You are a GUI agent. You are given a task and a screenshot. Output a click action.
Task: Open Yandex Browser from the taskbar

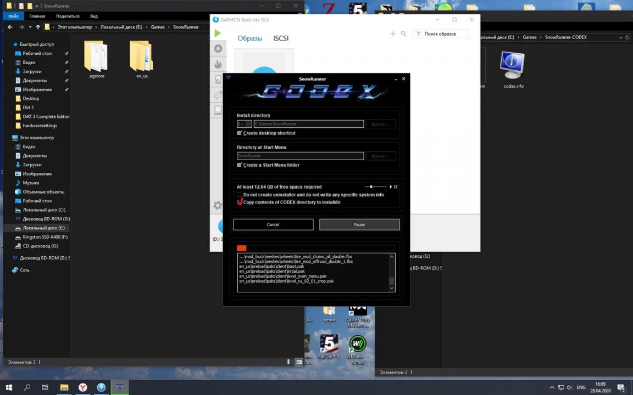[x=82, y=387]
